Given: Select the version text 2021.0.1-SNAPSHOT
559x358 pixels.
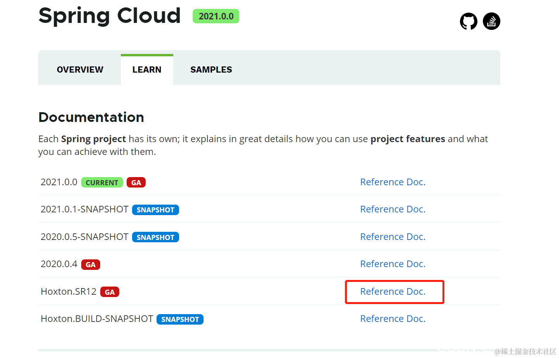Looking at the screenshot, I should tap(84, 209).
